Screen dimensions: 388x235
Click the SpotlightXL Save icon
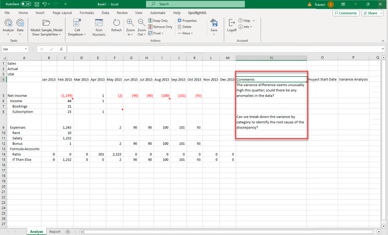point(214,23)
